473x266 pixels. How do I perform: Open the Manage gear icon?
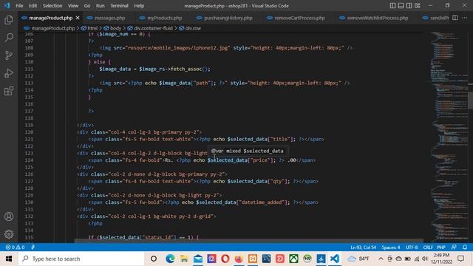point(9,234)
